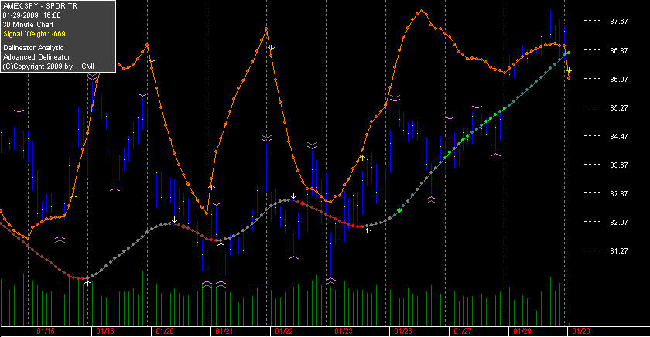Viewport: 650px width, 337px height.
Task: Click the 81.27 price level label
Action: click(618, 251)
